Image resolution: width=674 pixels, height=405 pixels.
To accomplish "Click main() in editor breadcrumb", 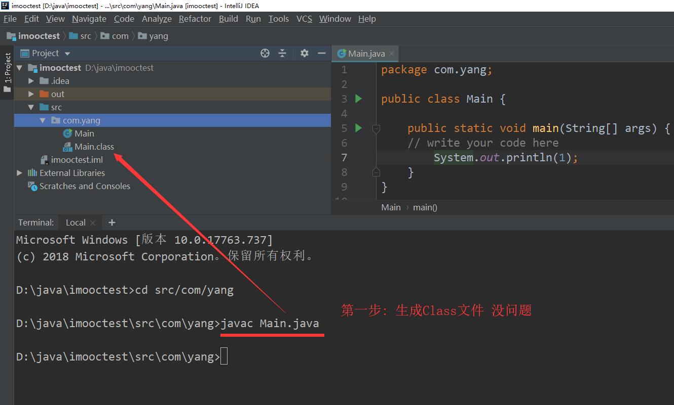I will click(425, 207).
